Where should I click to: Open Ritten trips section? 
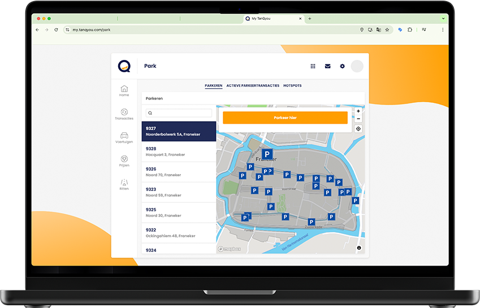(x=124, y=184)
